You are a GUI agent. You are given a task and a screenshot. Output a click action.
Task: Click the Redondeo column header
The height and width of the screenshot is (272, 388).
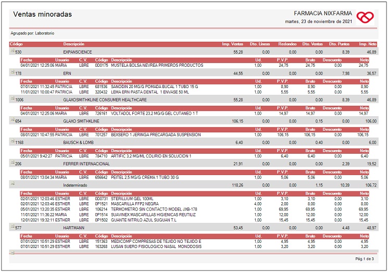click(287, 44)
